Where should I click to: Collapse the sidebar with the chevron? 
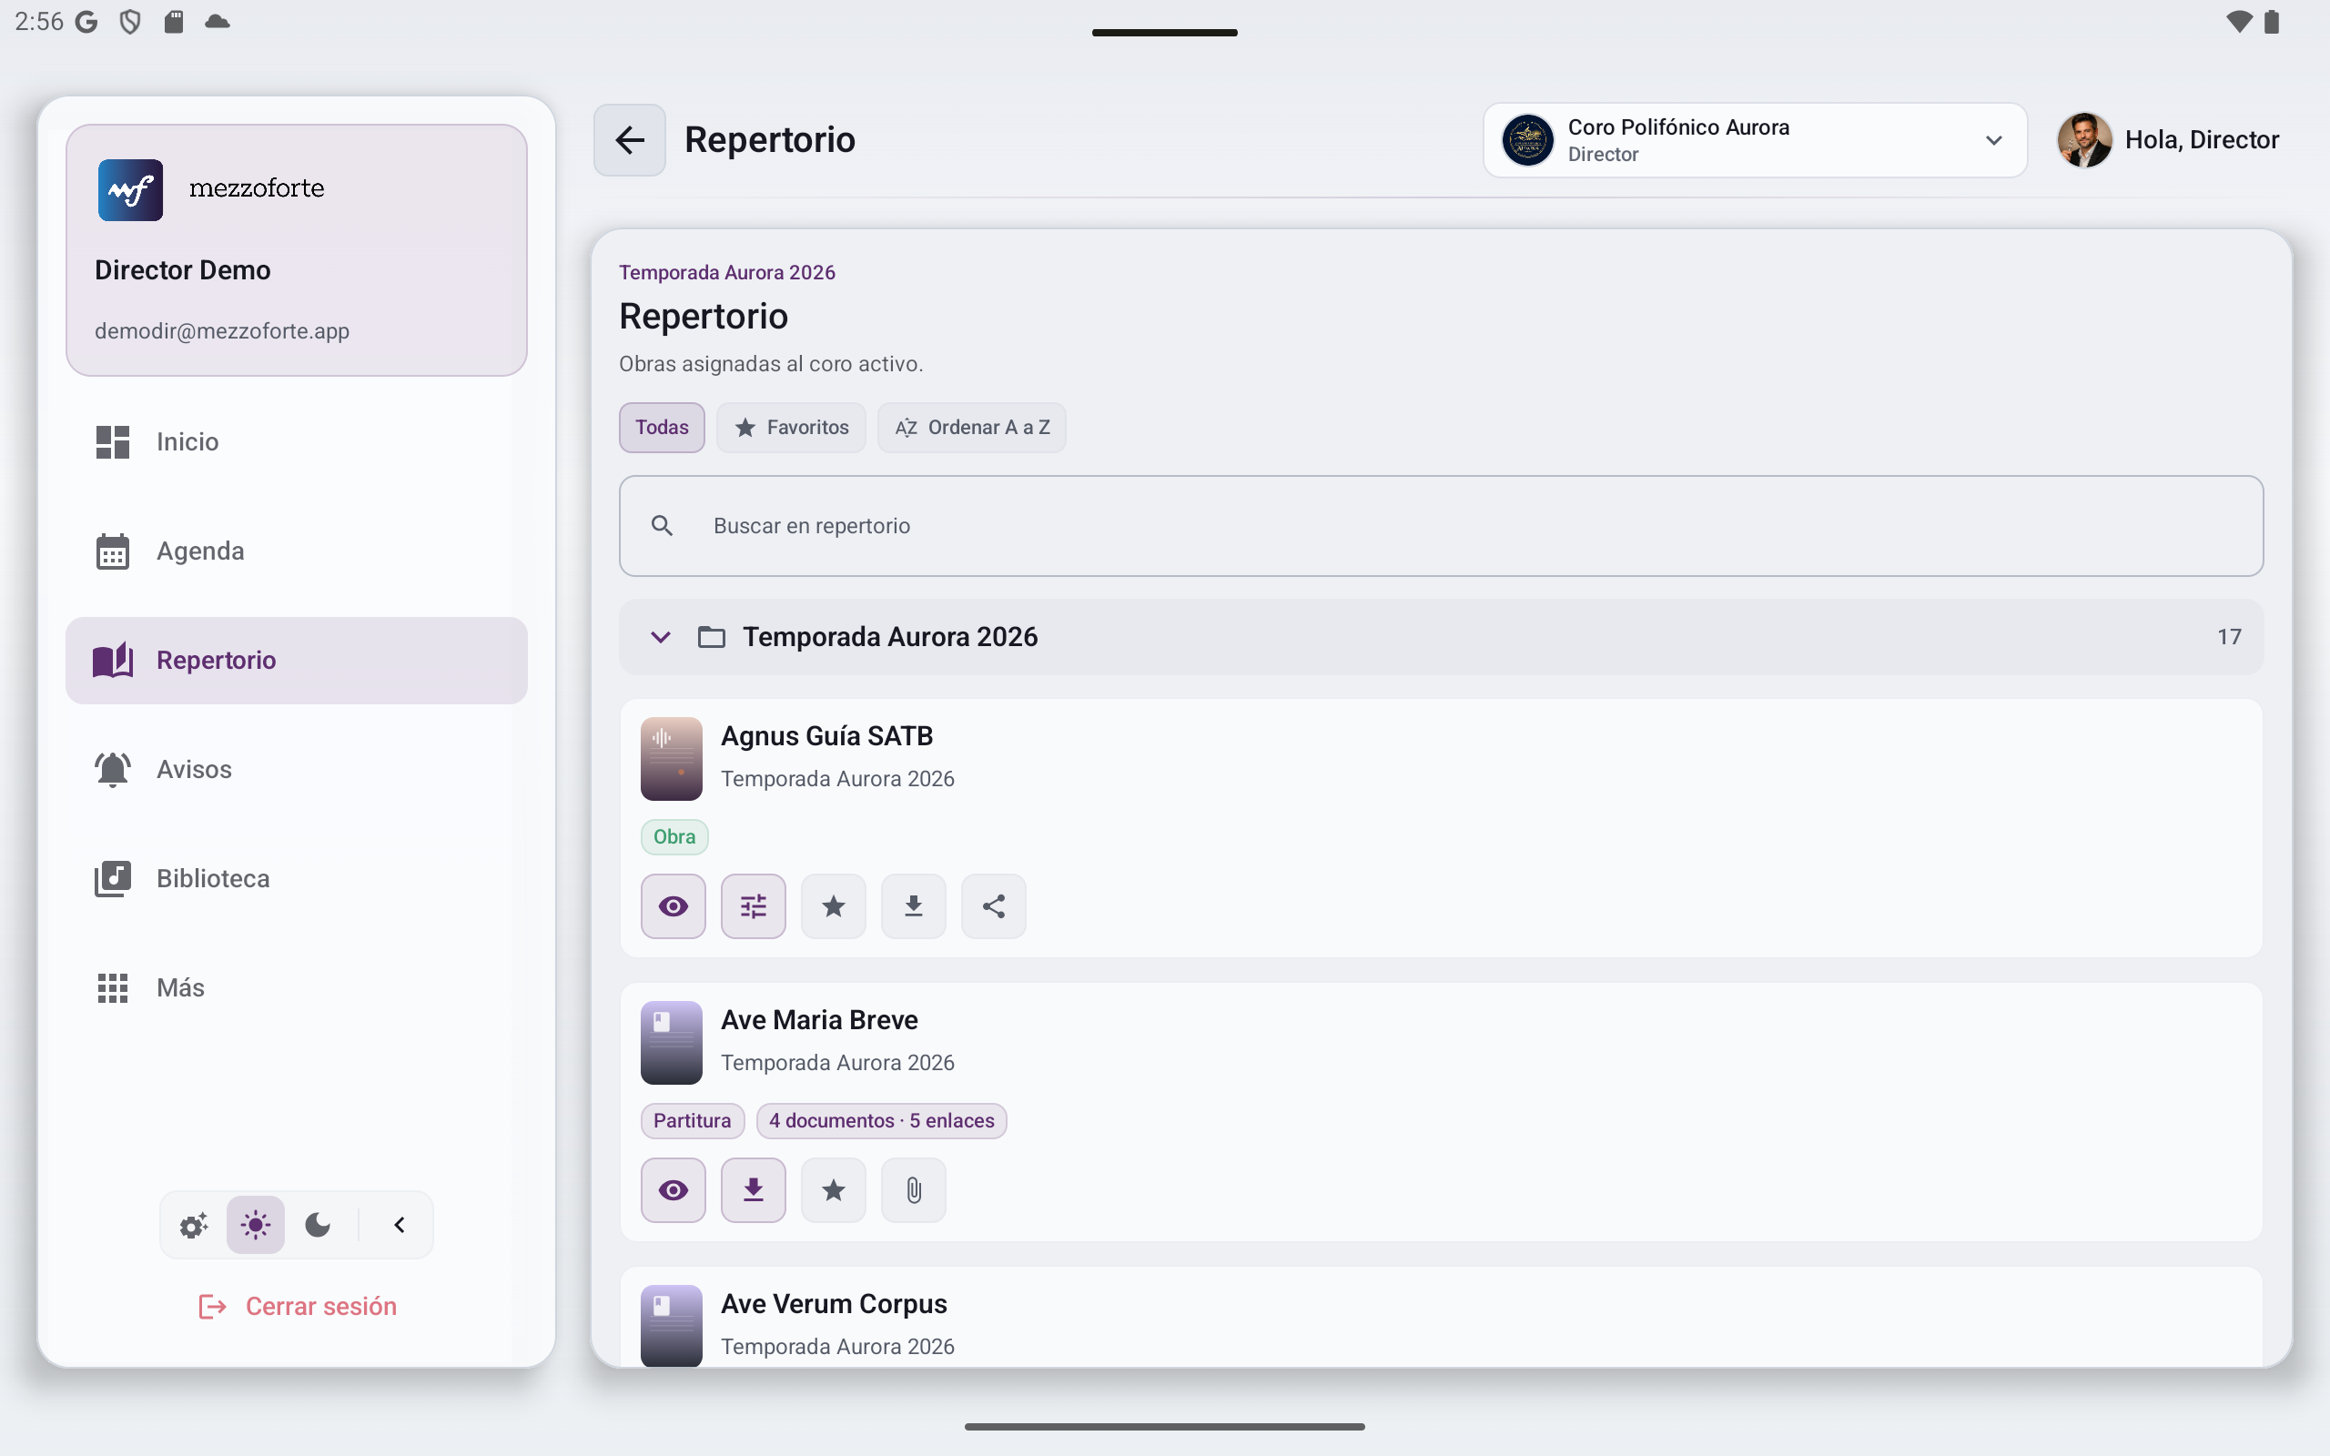coord(400,1225)
